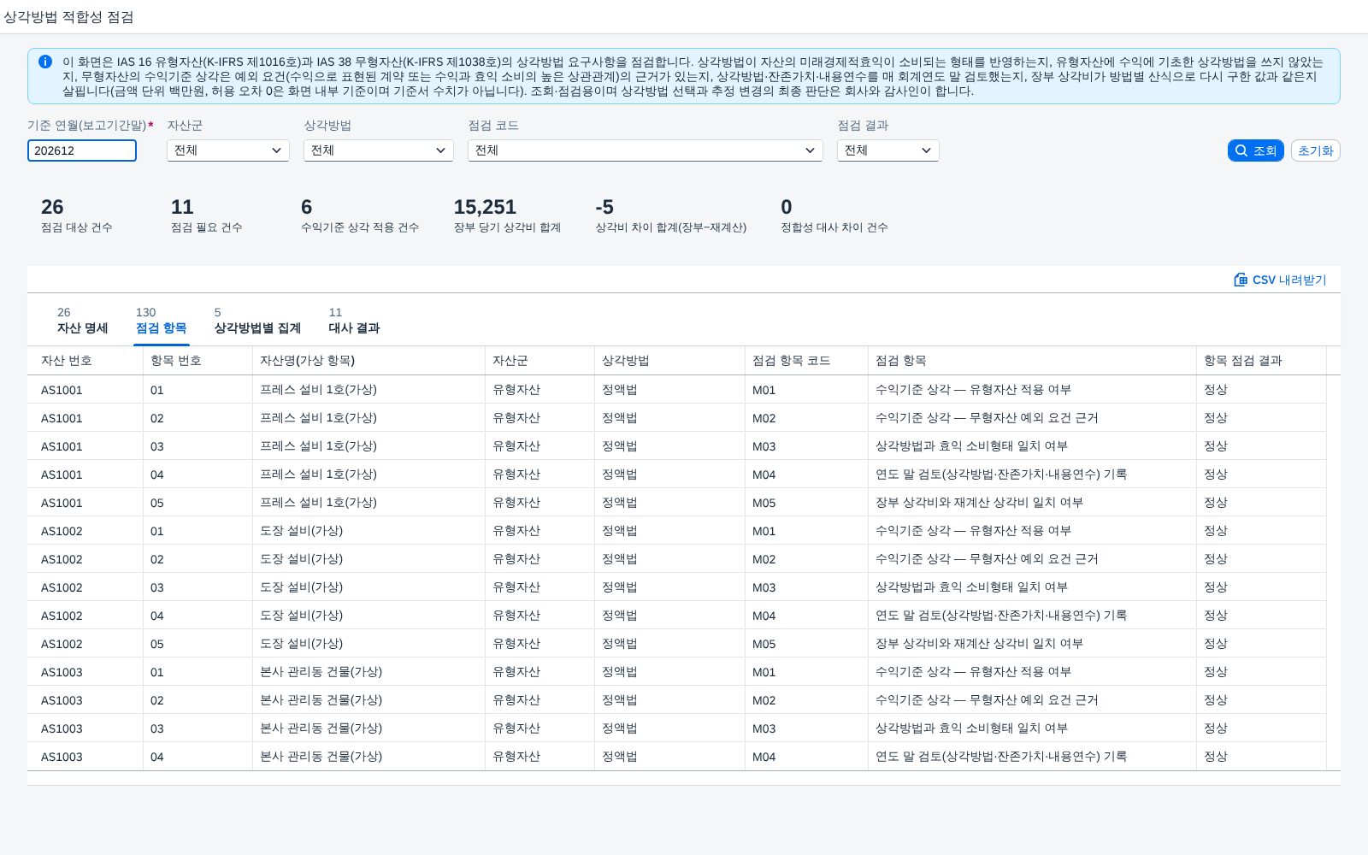The width and height of the screenshot is (1368, 855).
Task: Click the 자산 번호 column header
Action: [85, 361]
